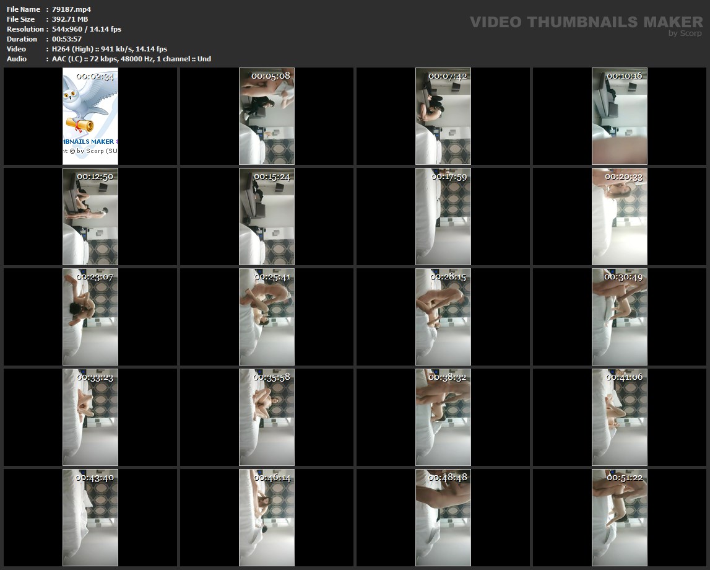The height and width of the screenshot is (570, 710).
Task: Click the thumbnail at 00:33:23
Action: (x=90, y=417)
